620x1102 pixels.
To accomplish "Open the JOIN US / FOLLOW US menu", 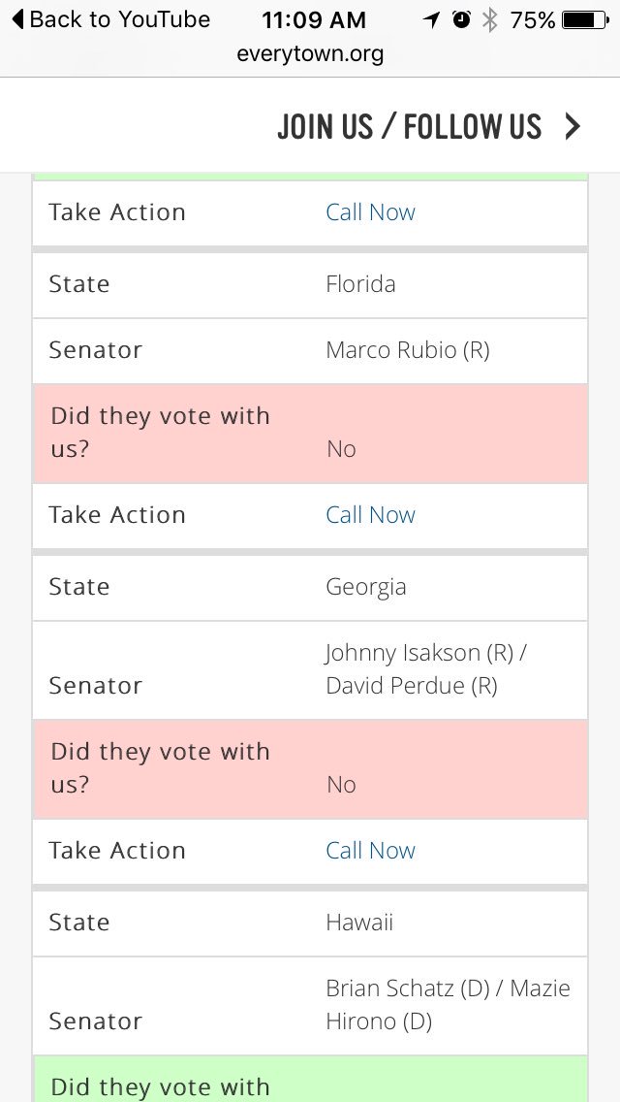I will (410, 126).
